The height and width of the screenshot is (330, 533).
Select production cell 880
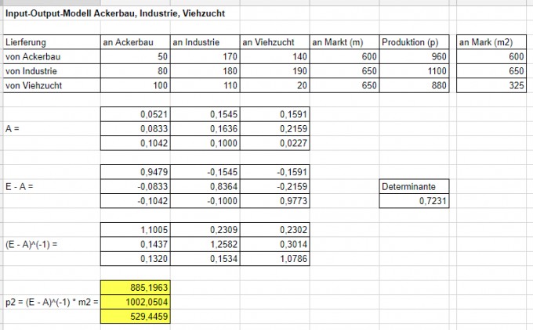coord(414,85)
